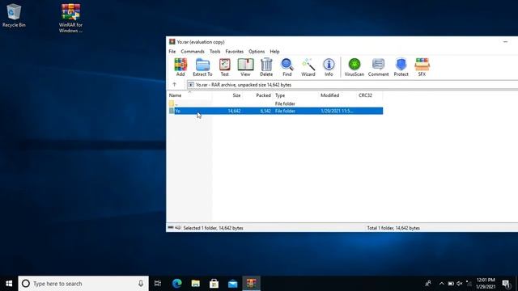The width and height of the screenshot is (518, 291).
Task: Open Microsoft Store from taskbar
Action: [214, 284]
